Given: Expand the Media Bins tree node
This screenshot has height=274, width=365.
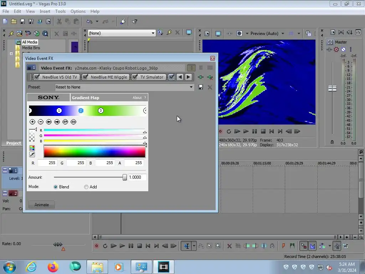Looking at the screenshot, I should [x=11, y=54].
